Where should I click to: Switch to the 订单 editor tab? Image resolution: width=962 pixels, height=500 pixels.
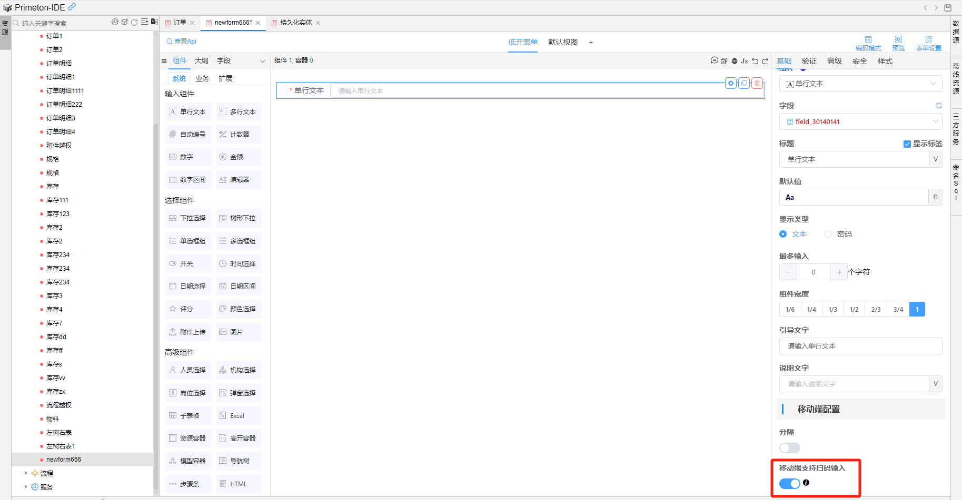(180, 23)
